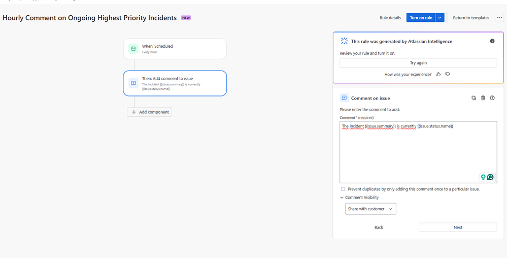Open the Share with customer dropdown
Screen dimensions: 507x258
(x=370, y=209)
